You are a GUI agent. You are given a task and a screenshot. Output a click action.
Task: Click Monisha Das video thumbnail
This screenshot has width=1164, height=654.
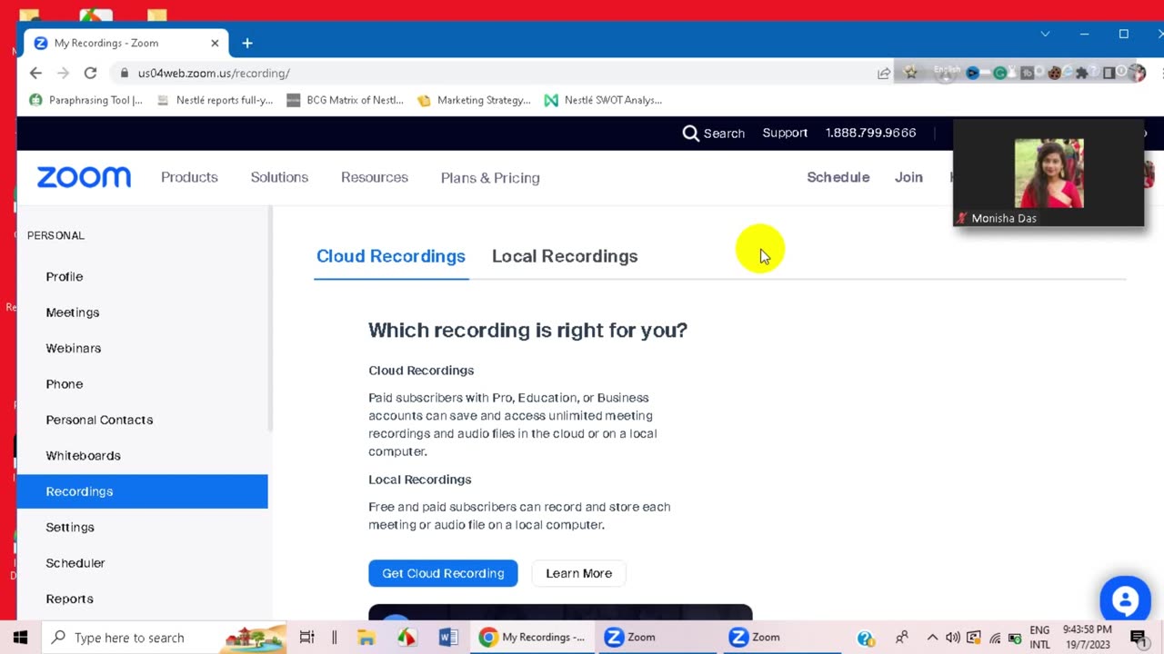[1049, 173]
